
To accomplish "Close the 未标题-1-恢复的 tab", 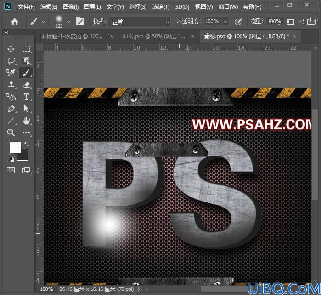I will click(111, 36).
